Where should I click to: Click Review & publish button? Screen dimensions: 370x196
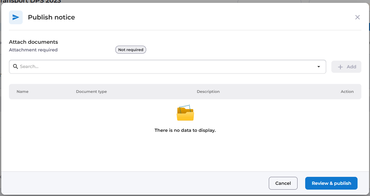[x=331, y=183]
